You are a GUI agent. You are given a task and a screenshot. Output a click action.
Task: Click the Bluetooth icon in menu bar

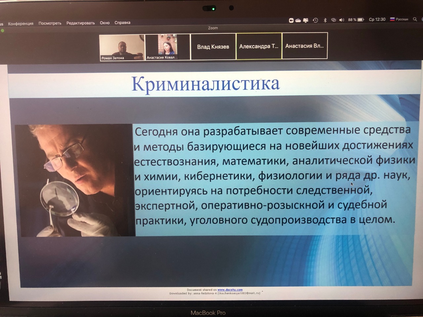(325, 20)
